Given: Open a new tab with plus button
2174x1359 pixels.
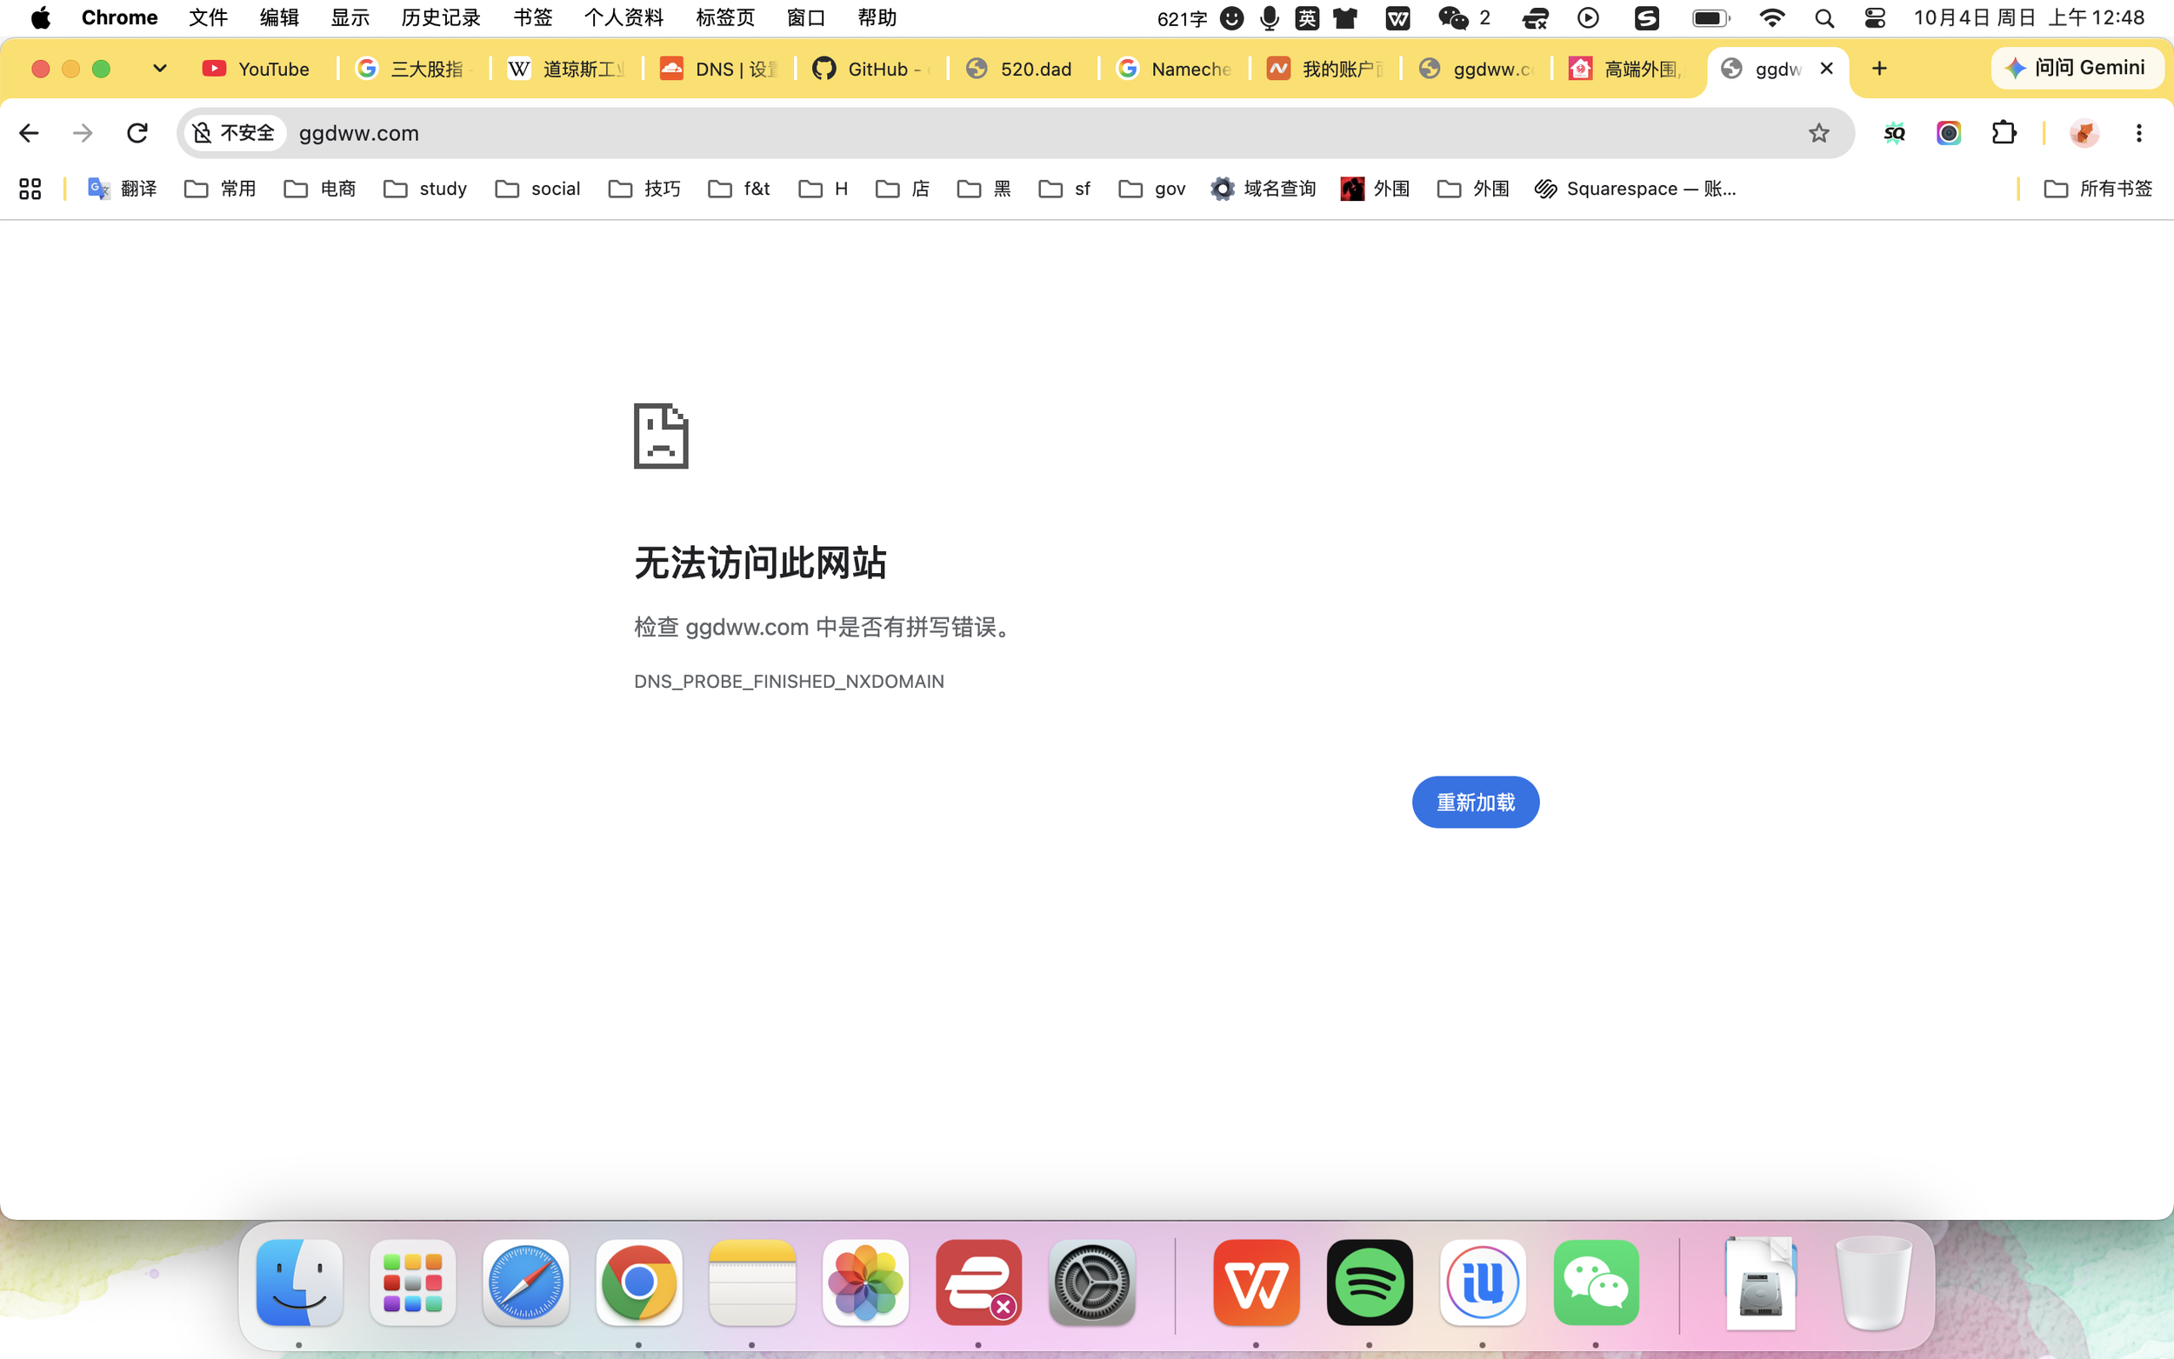Looking at the screenshot, I should 1879,70.
